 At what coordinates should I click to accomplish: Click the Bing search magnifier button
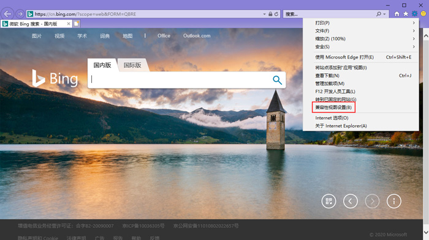click(277, 80)
